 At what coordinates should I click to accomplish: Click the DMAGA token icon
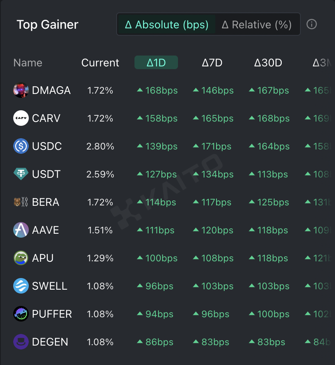(x=21, y=90)
